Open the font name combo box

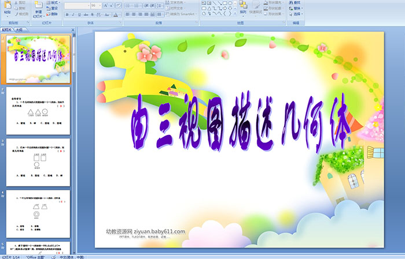tap(77, 5)
